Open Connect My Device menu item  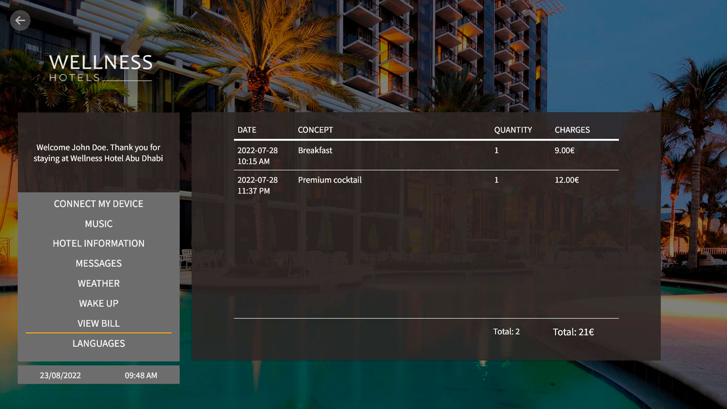pyautogui.click(x=98, y=204)
